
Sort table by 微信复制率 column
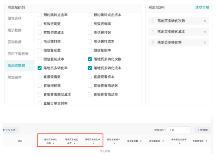tap(163, 141)
